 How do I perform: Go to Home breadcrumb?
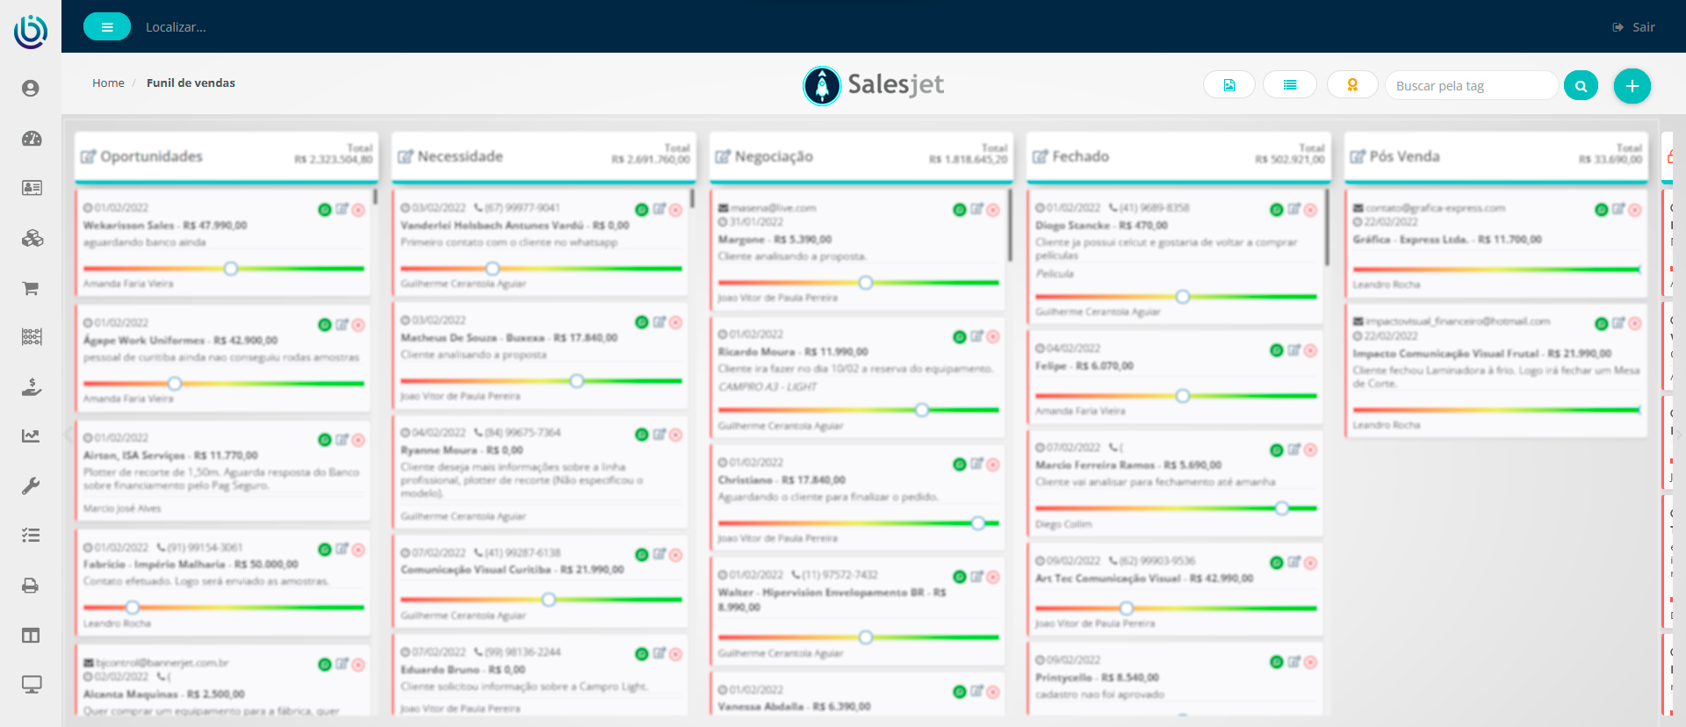[x=108, y=83]
